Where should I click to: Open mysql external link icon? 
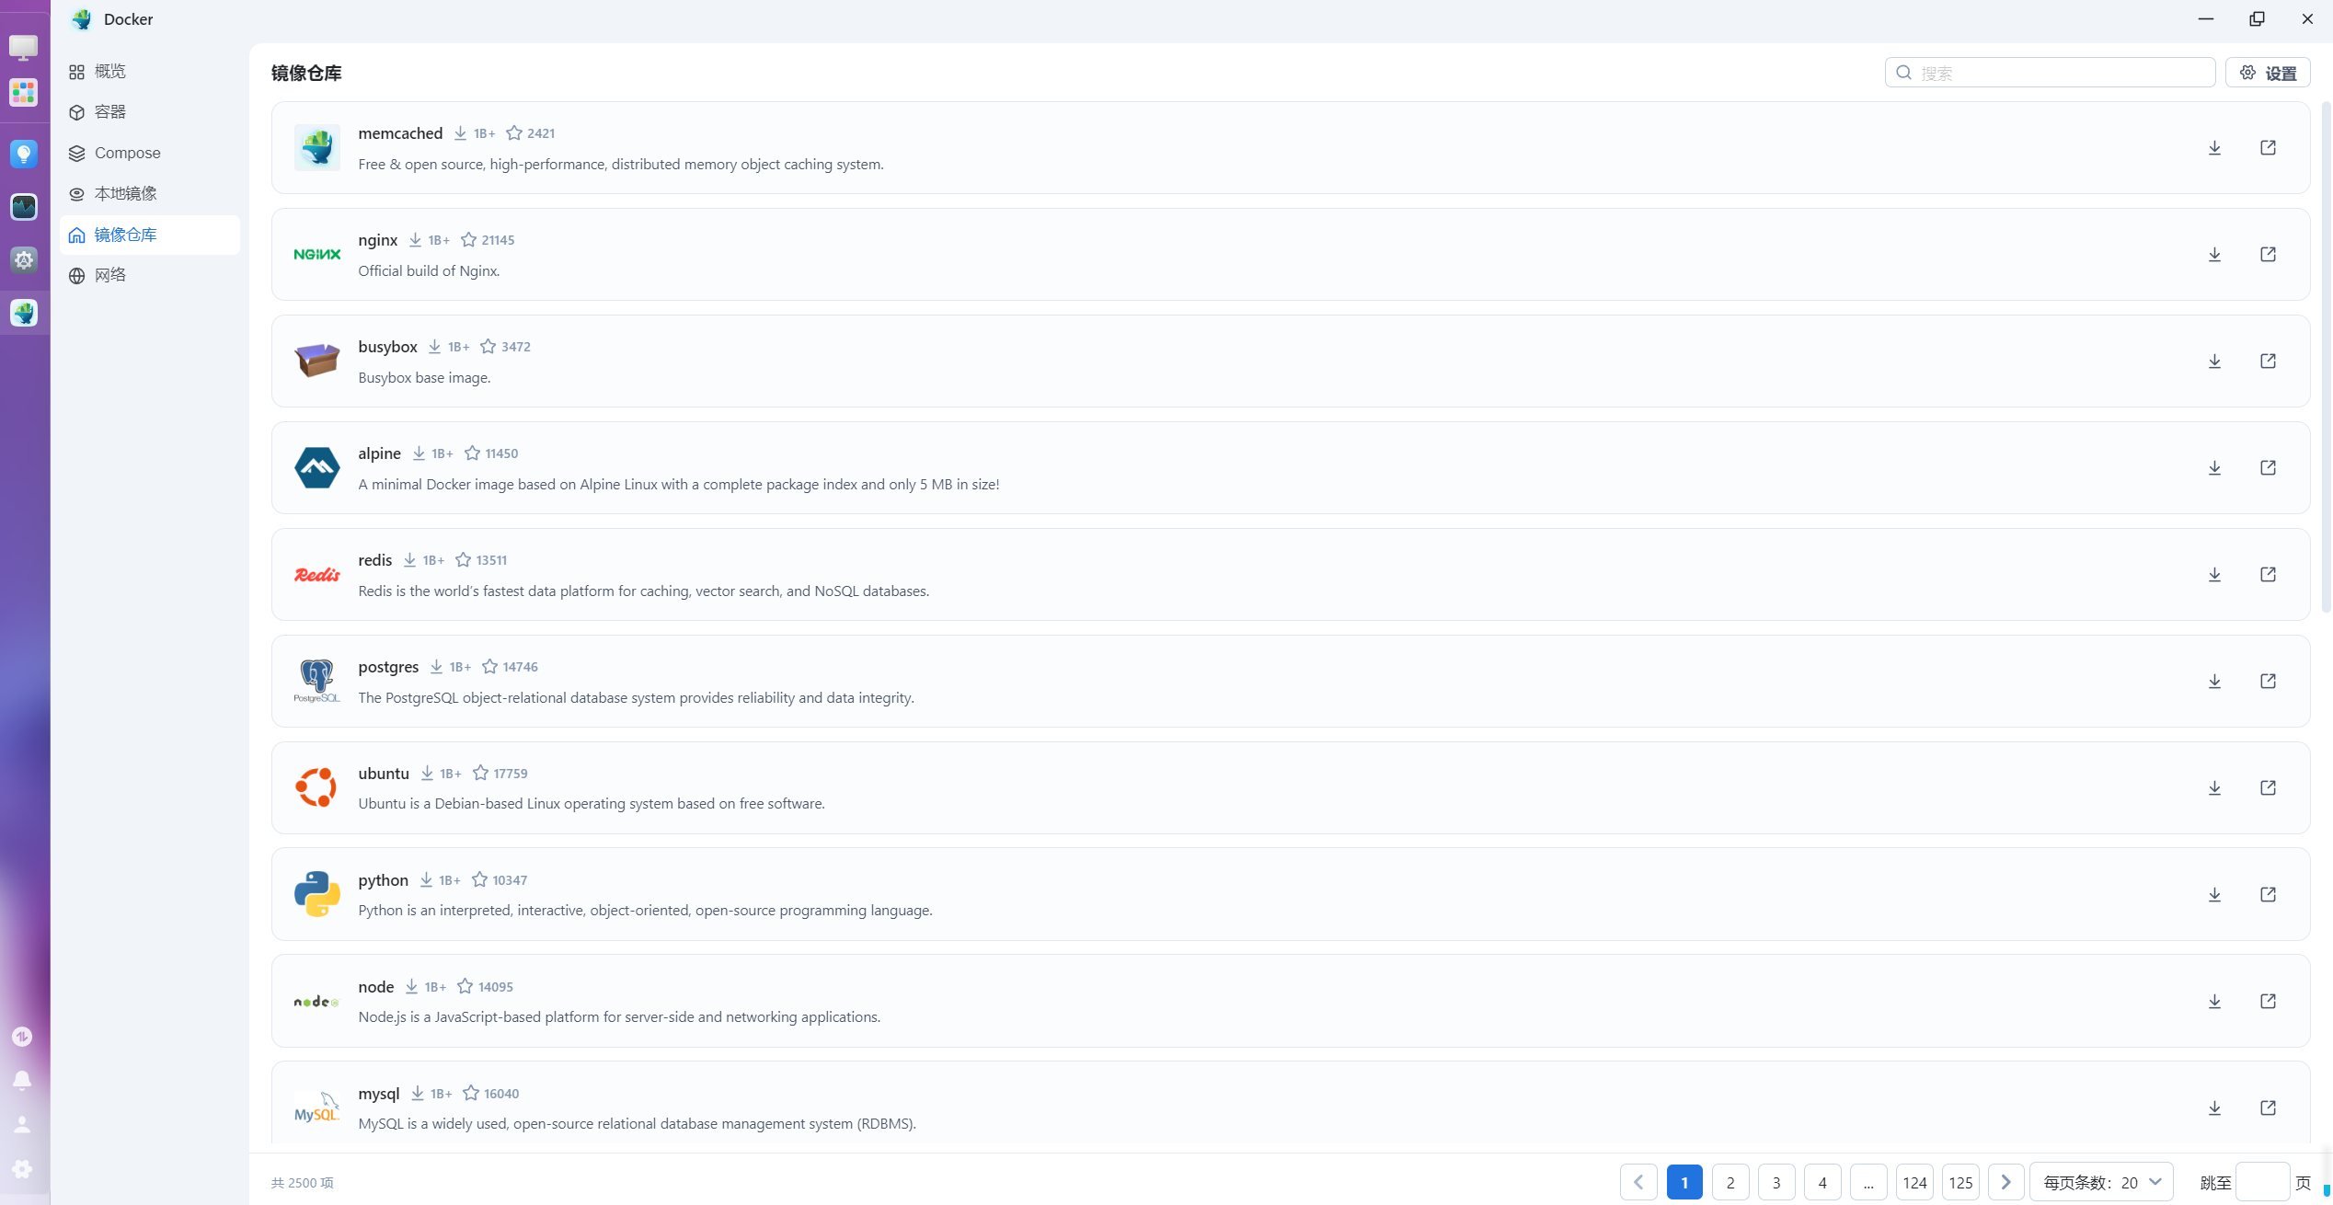click(2268, 1107)
